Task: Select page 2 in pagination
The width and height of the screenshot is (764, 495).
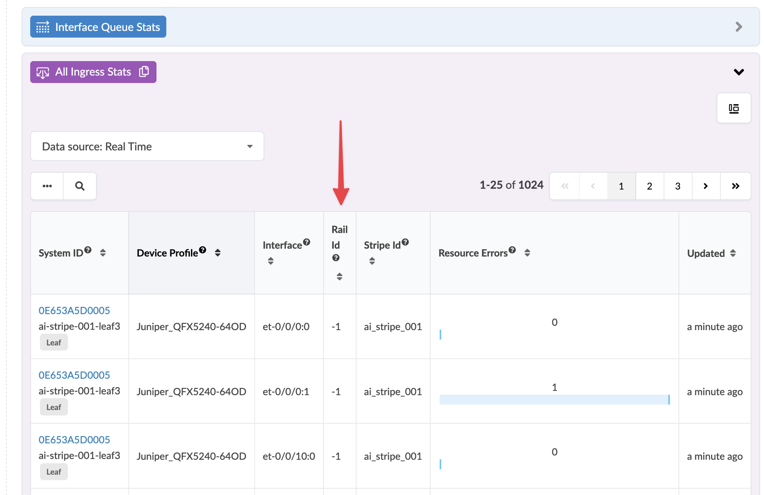Action: coord(649,186)
